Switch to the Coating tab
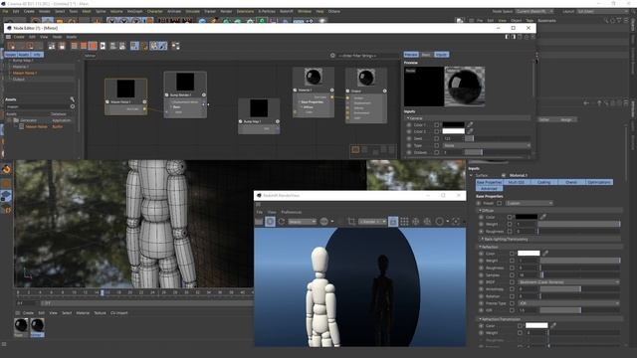The height and width of the screenshot is (358, 637). pyautogui.click(x=543, y=182)
